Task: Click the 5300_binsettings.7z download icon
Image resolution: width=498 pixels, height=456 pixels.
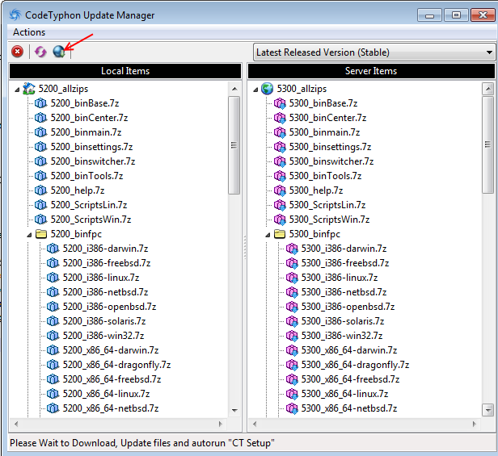Action: [x=280, y=147]
